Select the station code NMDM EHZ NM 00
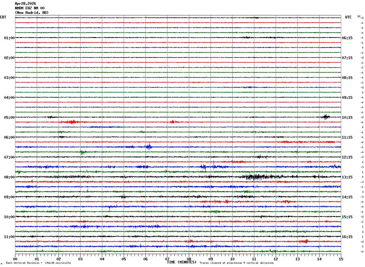 (30, 8)
